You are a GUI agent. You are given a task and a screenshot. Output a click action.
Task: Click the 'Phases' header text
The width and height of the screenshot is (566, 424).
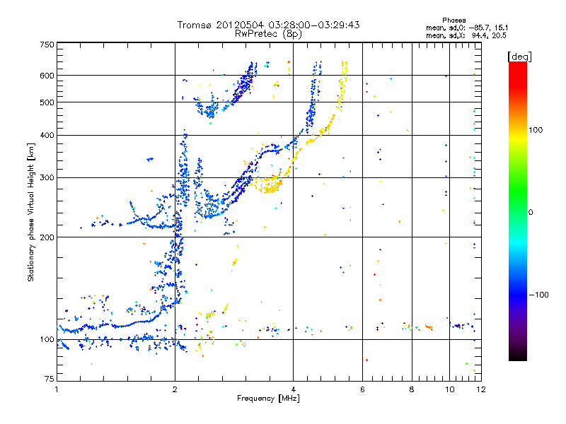pyautogui.click(x=454, y=20)
